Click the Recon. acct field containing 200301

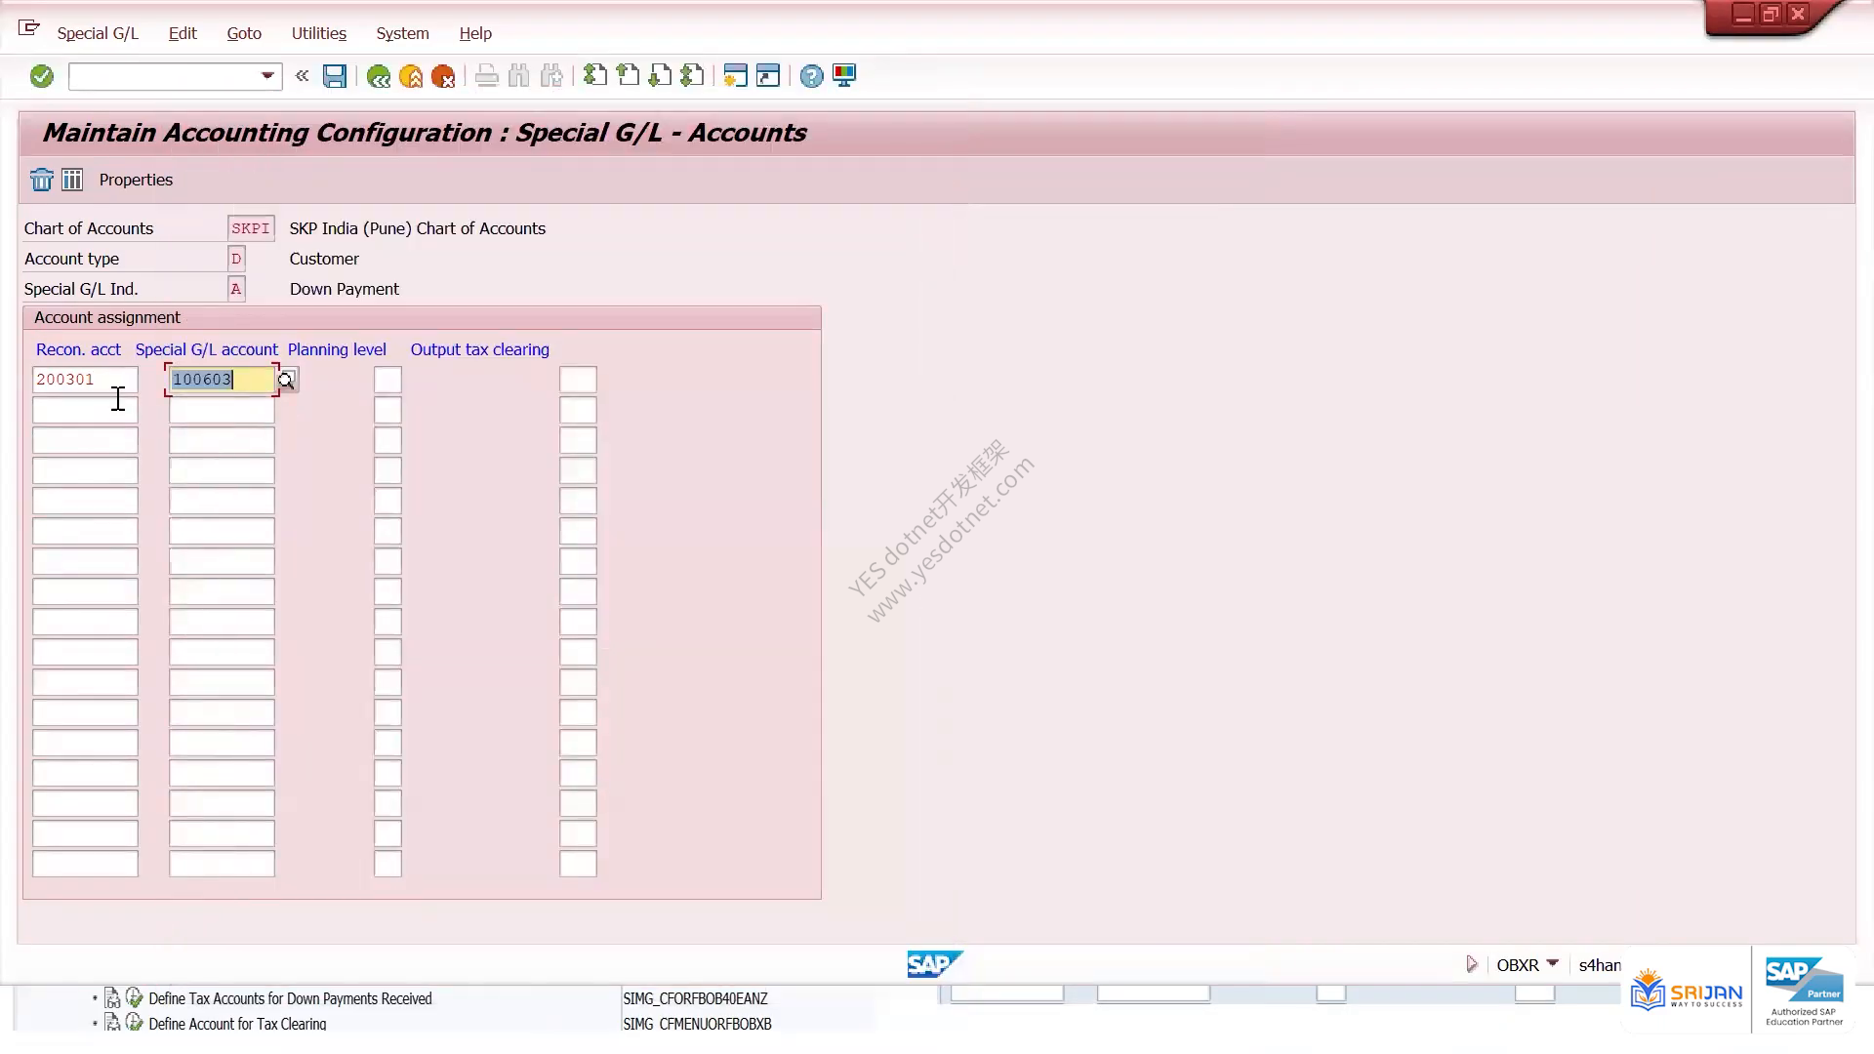tap(85, 380)
